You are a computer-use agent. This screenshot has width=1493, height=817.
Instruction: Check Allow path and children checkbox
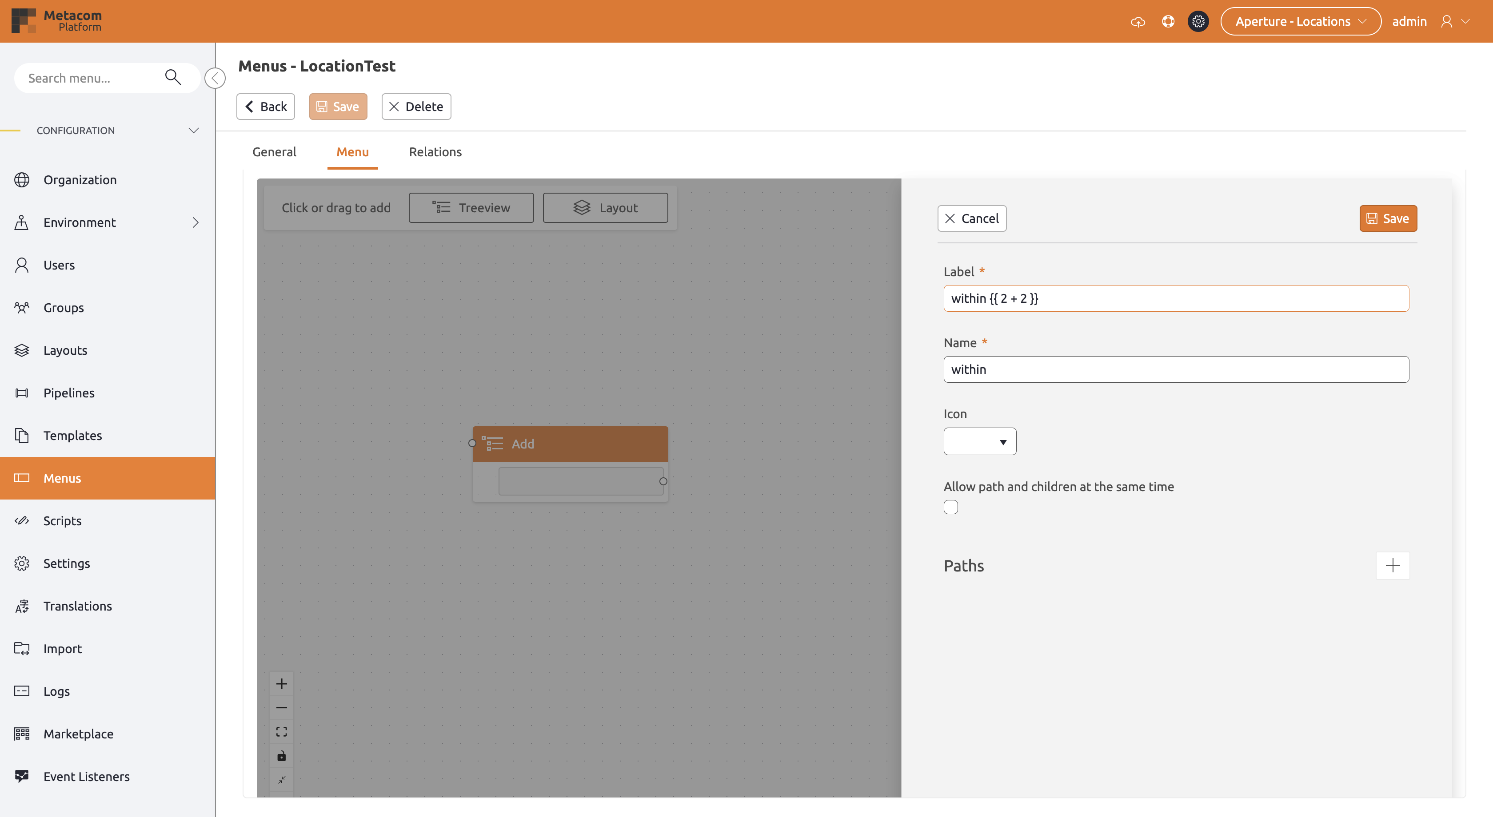point(950,507)
